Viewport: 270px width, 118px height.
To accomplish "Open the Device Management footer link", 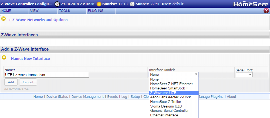I will pos(88,96).
